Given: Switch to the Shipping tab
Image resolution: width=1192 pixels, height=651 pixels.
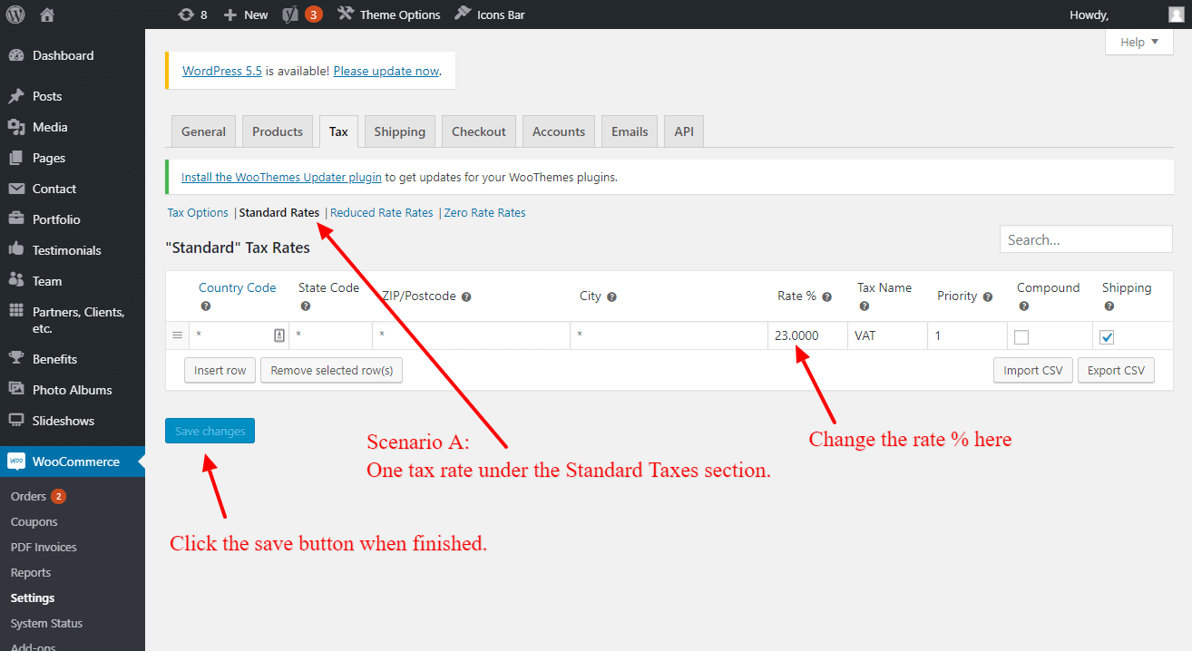Looking at the screenshot, I should [399, 131].
